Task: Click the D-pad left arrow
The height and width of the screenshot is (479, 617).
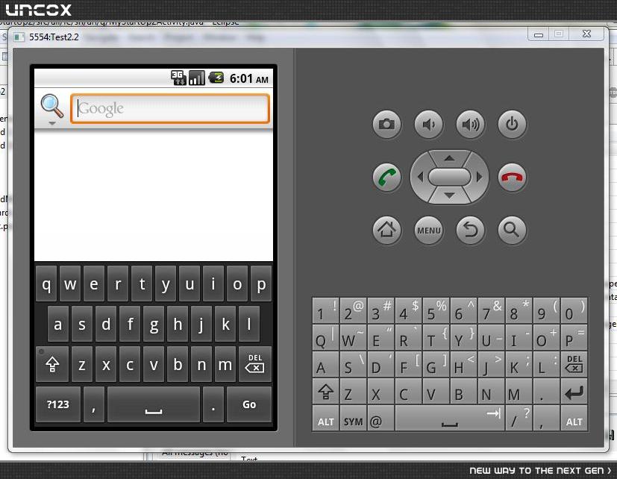Action: tap(420, 177)
